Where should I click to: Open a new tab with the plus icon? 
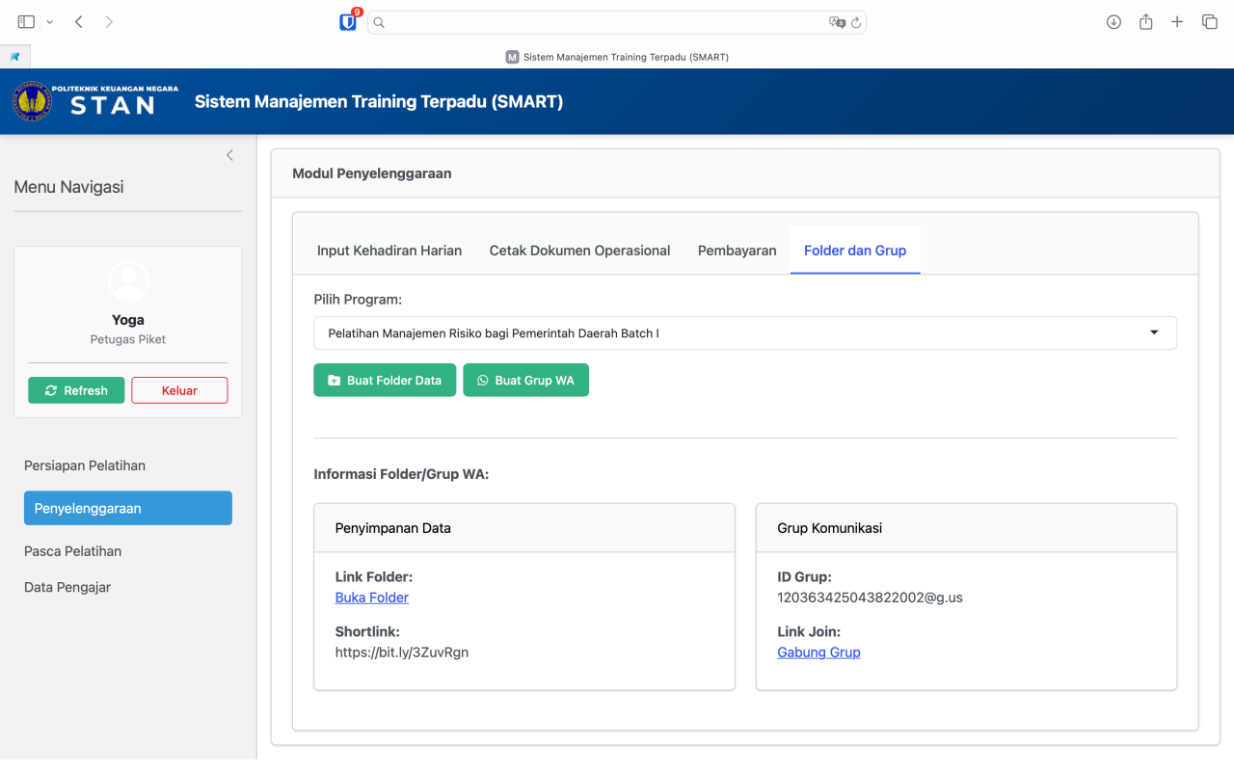pyautogui.click(x=1177, y=22)
